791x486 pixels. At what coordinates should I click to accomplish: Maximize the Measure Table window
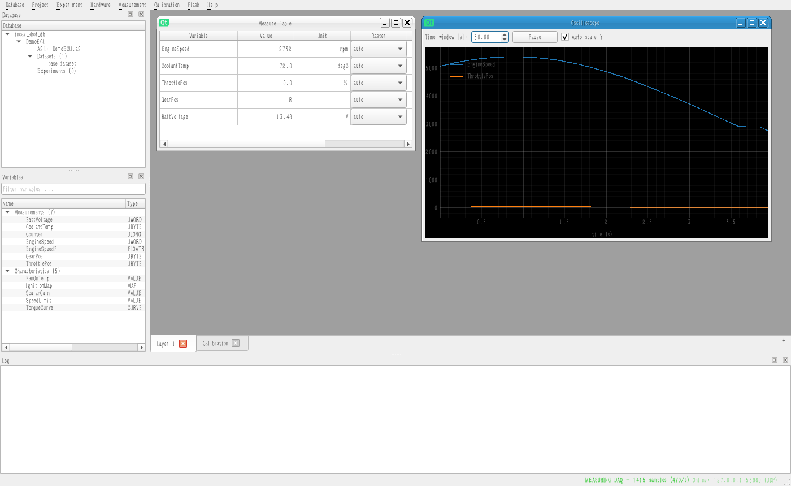(396, 23)
